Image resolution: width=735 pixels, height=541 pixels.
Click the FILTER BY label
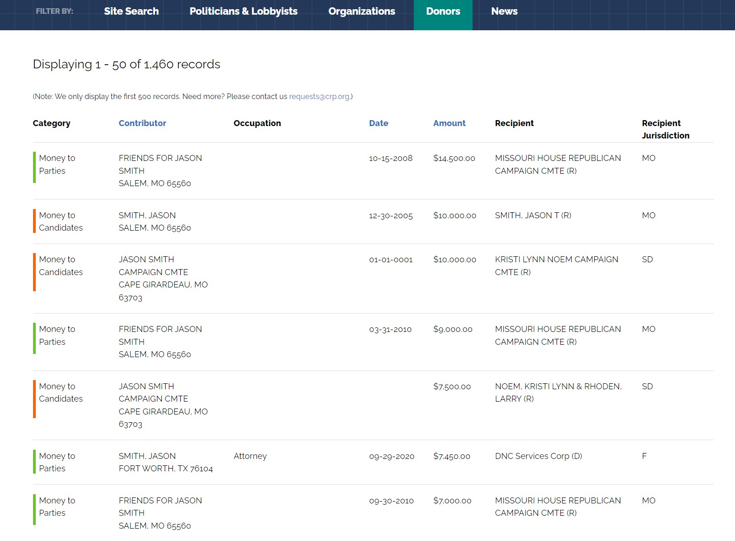(x=55, y=11)
